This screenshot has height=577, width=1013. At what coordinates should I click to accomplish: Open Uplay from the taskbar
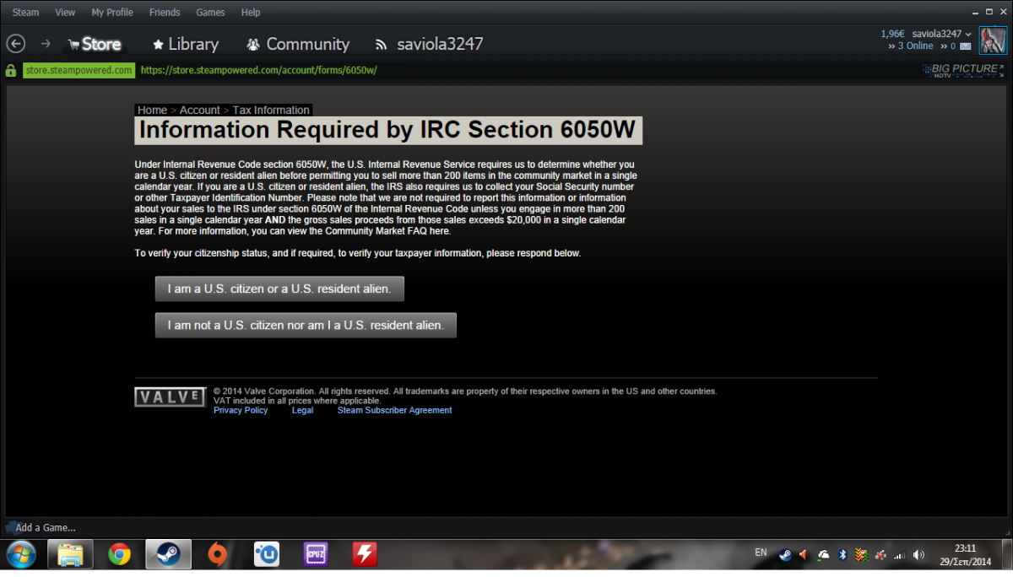coord(267,554)
